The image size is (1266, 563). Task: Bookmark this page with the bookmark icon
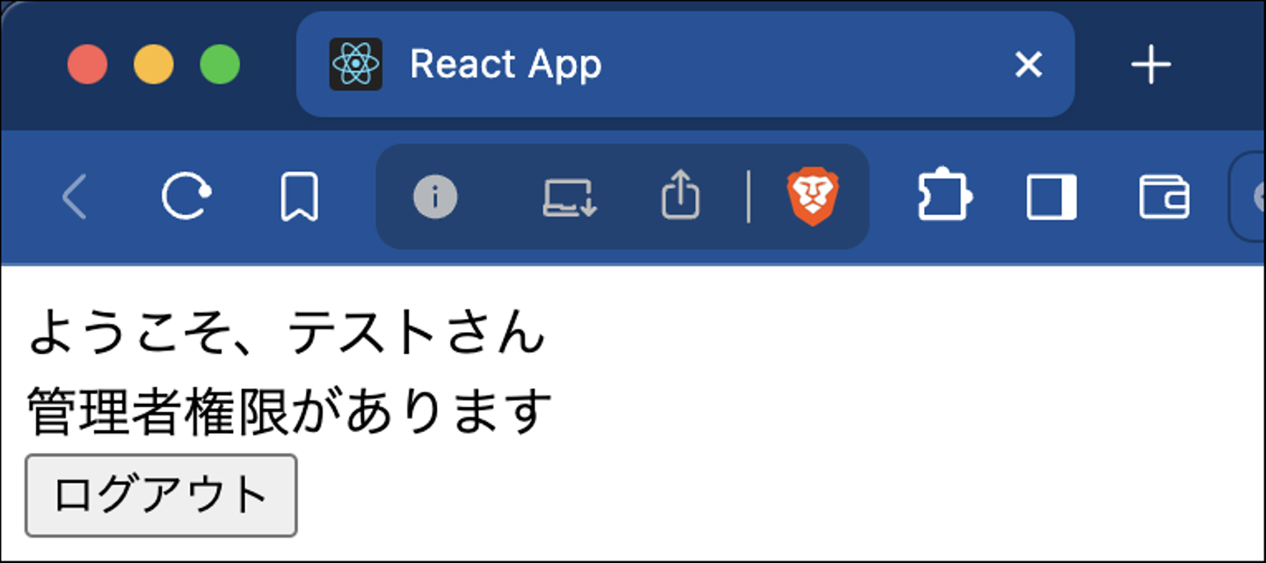pos(299,196)
